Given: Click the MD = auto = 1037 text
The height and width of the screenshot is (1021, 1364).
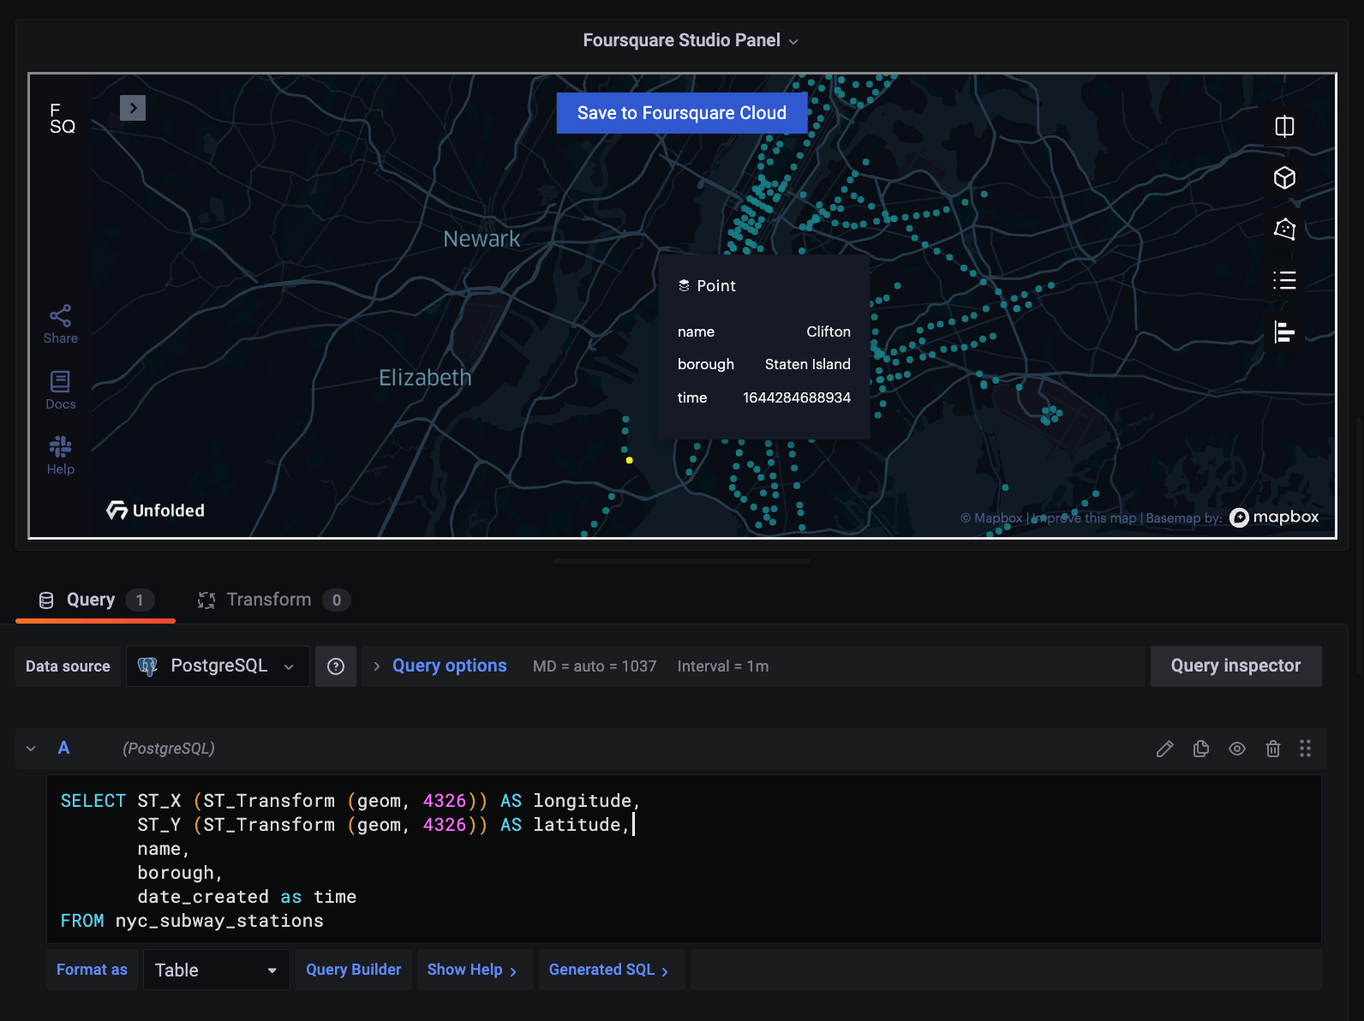Looking at the screenshot, I should tap(595, 666).
